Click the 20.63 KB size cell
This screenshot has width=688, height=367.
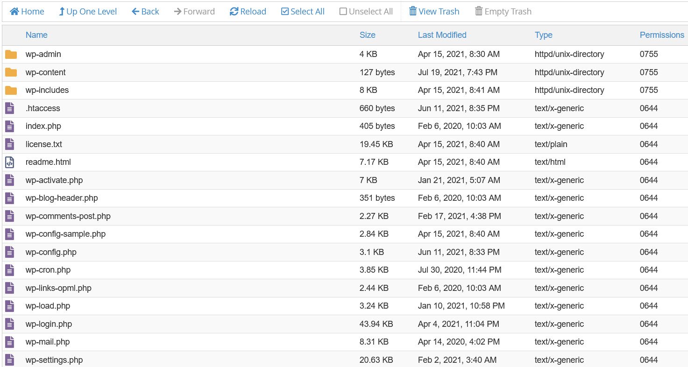tap(376, 360)
